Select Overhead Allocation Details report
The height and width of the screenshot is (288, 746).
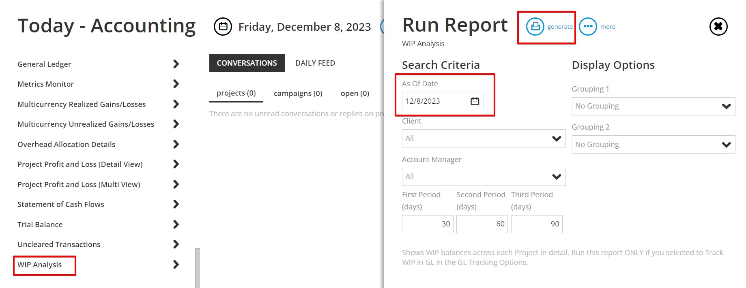click(67, 144)
